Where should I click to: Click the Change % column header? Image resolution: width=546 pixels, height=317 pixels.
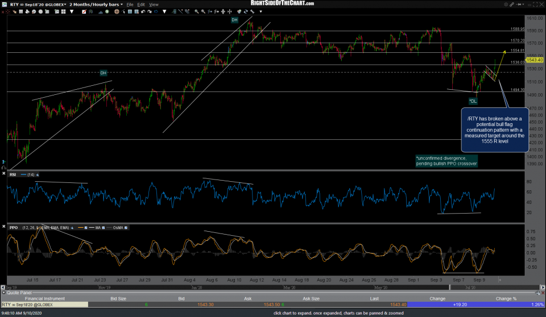coord(506,299)
